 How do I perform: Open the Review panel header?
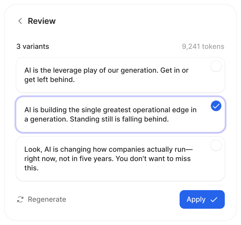tap(42, 21)
